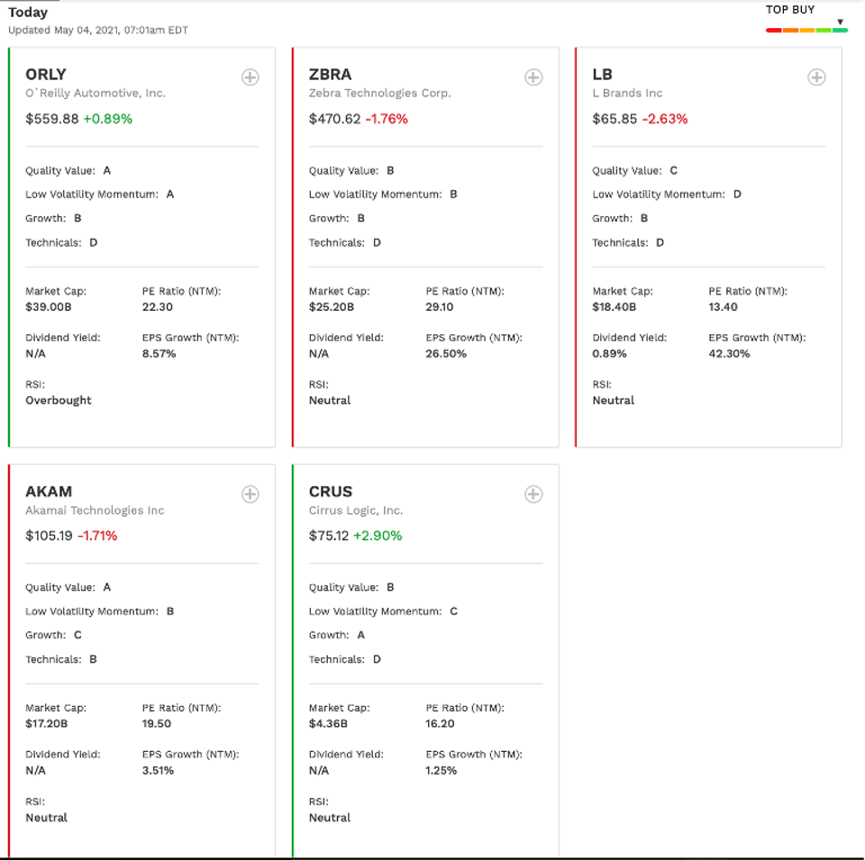Click ORLY Technicals grade row
This screenshot has width=865, height=860.
coord(62,243)
